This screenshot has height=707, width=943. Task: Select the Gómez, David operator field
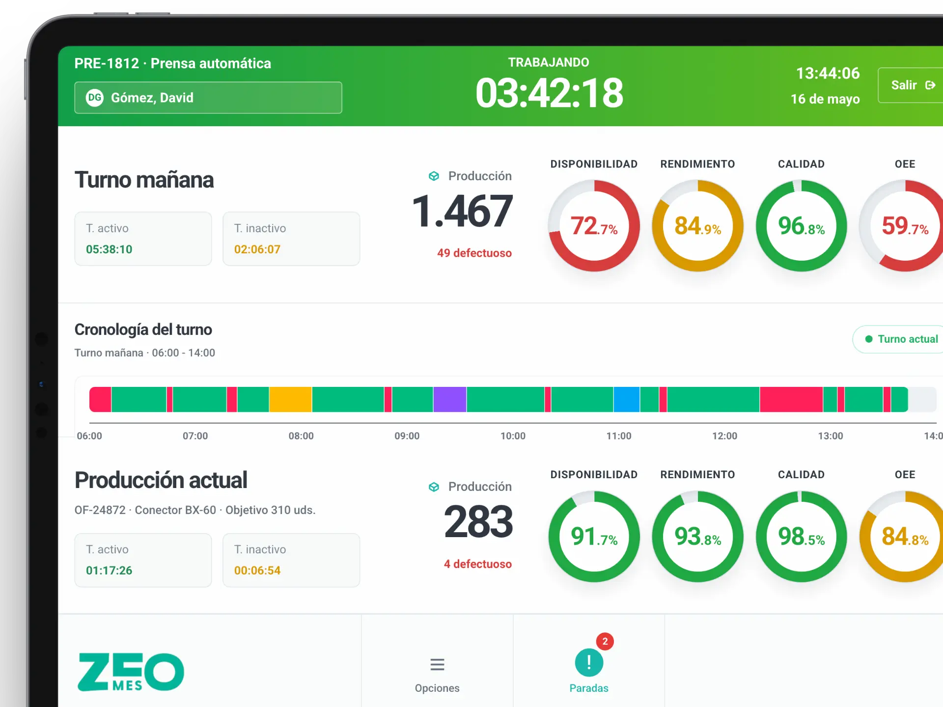pos(208,98)
